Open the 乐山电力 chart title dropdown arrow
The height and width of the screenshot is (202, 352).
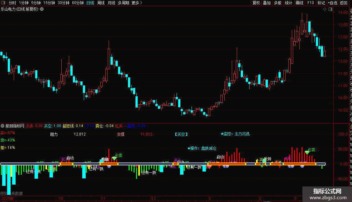[x=42, y=9]
